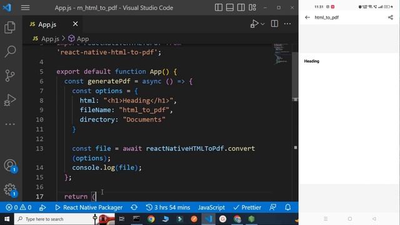Click the App symbol breadcrumb
Viewport: 400px width, 225px height.
(79, 39)
